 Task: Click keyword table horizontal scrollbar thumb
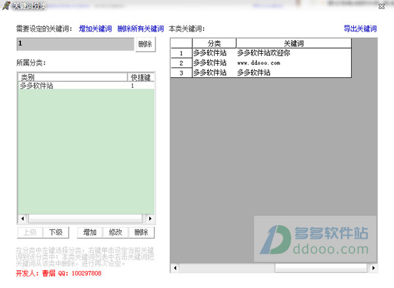(321, 268)
